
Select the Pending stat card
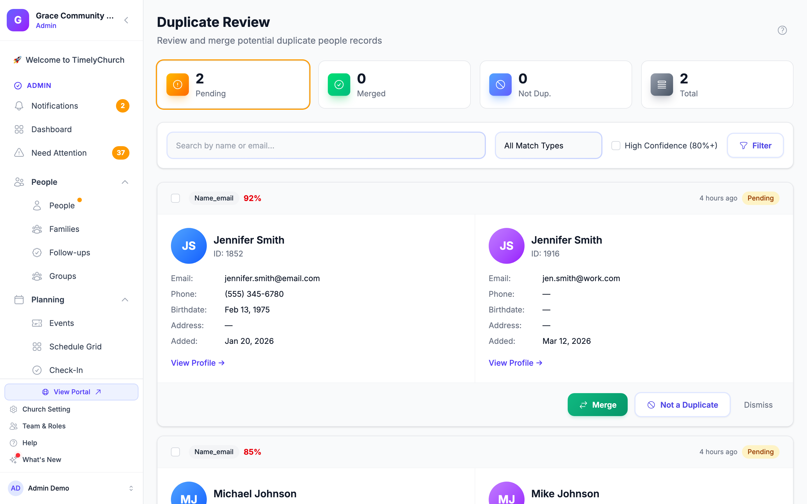(233, 85)
